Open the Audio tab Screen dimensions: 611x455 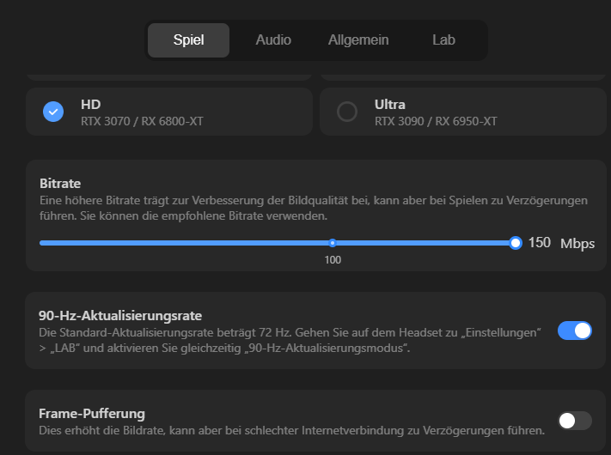pos(273,40)
